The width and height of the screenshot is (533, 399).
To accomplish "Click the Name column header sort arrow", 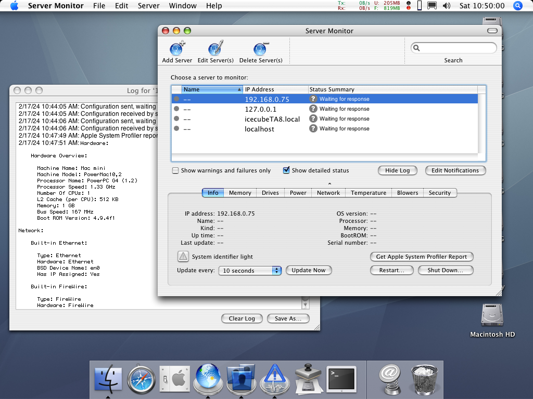I will click(239, 89).
